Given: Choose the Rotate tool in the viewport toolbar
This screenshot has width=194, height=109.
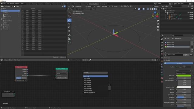Looking at the screenshot, I should 69,24.
